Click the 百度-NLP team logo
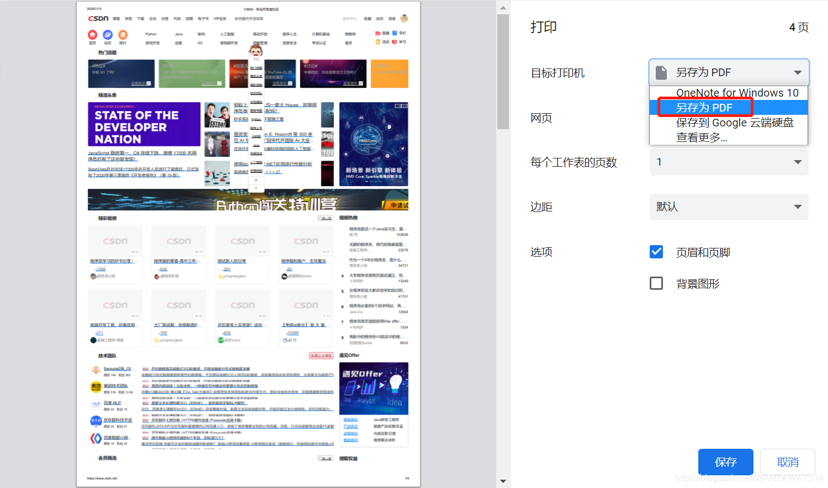The width and height of the screenshot is (828, 488). (x=96, y=404)
